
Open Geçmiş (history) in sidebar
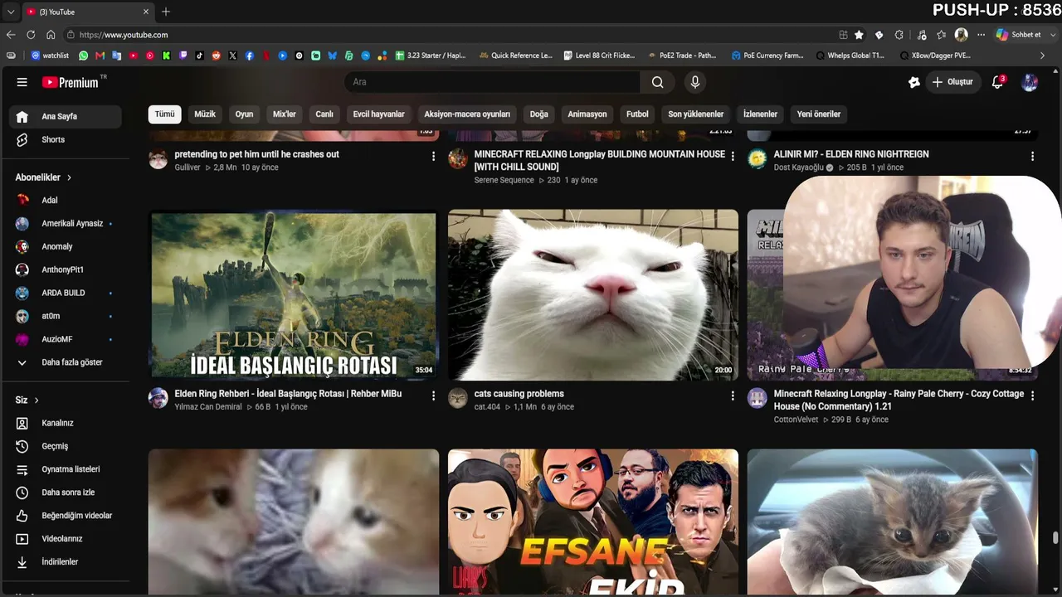click(x=66, y=446)
